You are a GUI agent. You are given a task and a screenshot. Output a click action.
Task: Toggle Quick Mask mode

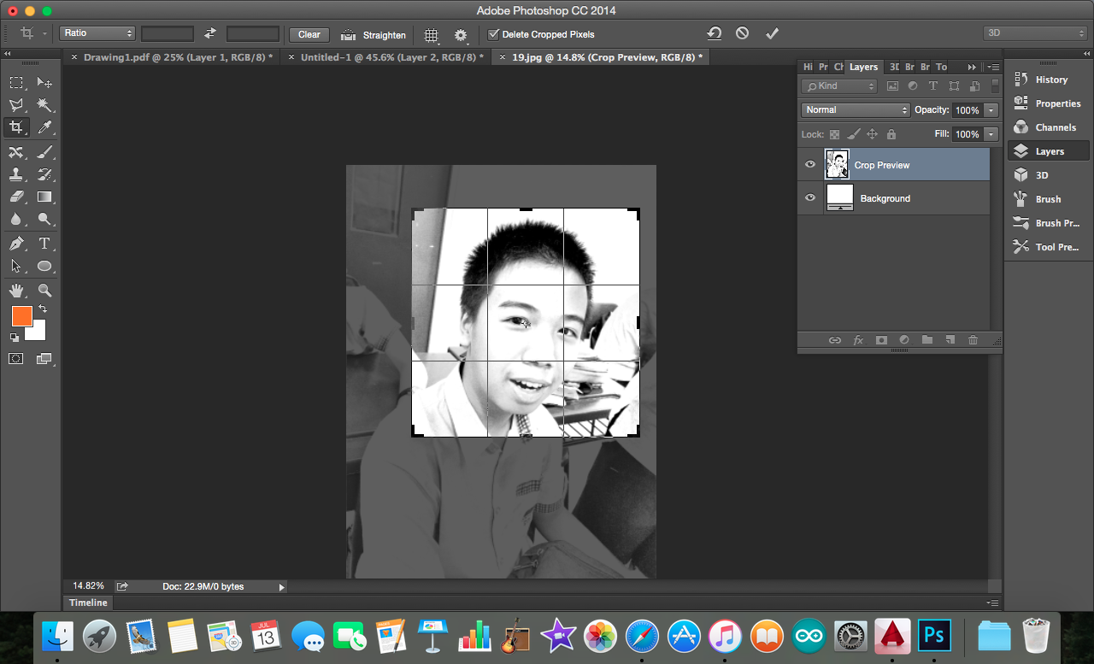click(x=16, y=359)
